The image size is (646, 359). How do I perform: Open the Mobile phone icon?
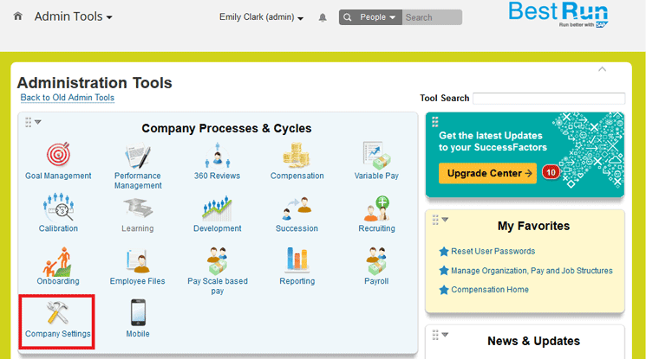click(138, 313)
